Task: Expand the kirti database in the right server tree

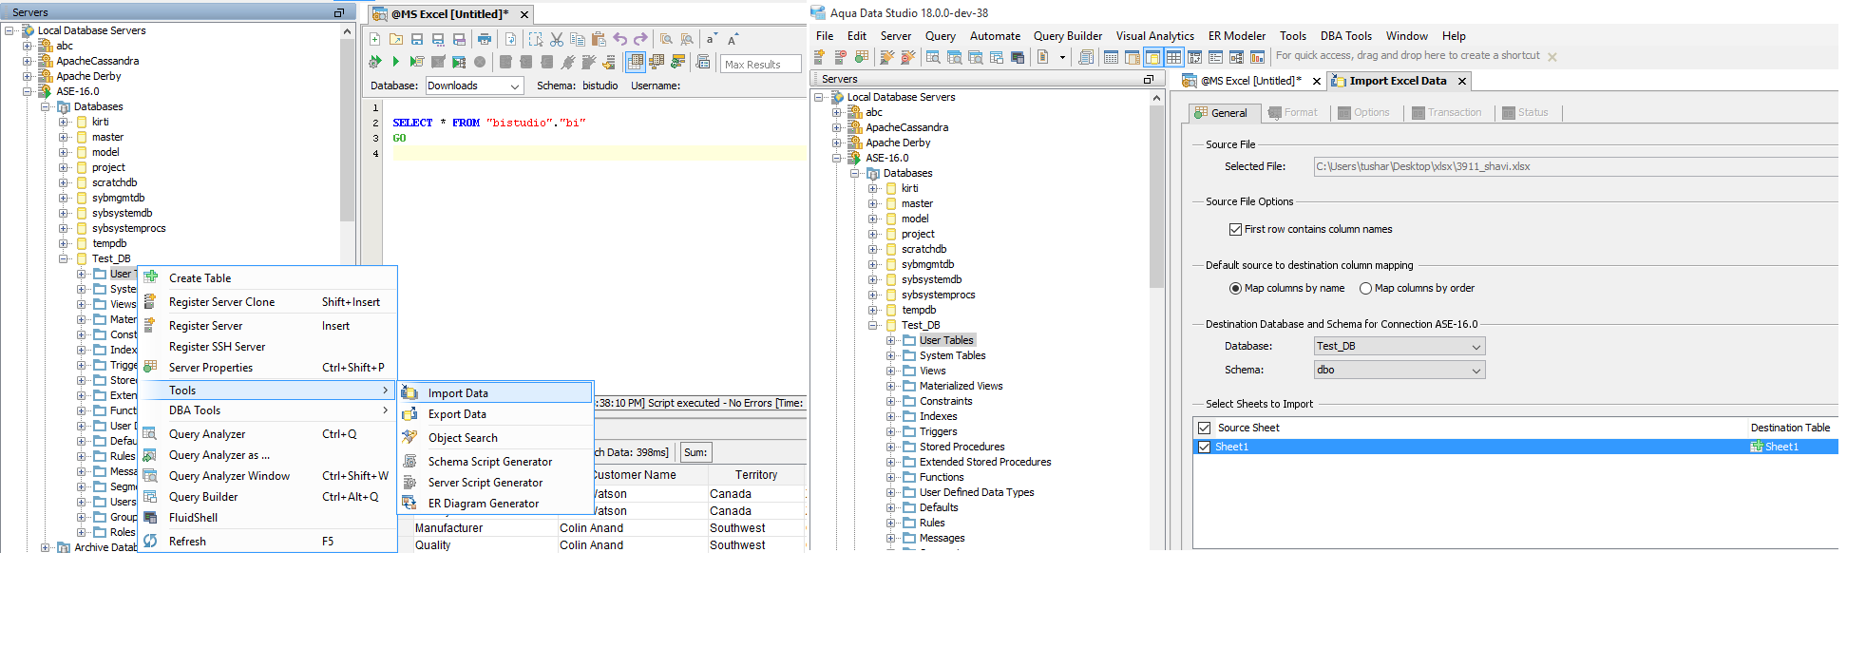Action: 873,188
